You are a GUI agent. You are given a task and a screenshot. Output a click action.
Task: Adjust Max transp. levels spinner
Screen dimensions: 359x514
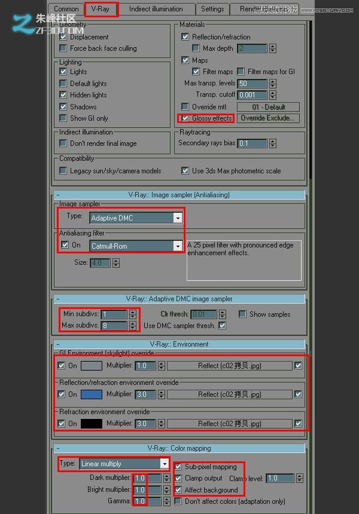pyautogui.click(x=273, y=84)
